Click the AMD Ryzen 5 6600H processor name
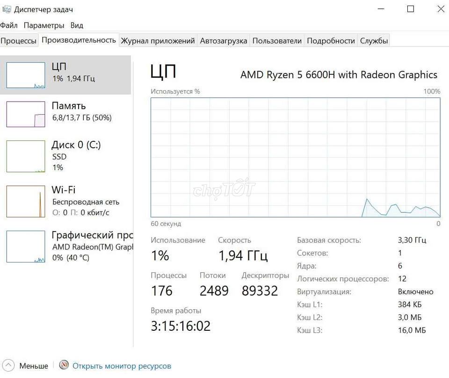449x378 pixels. click(339, 75)
